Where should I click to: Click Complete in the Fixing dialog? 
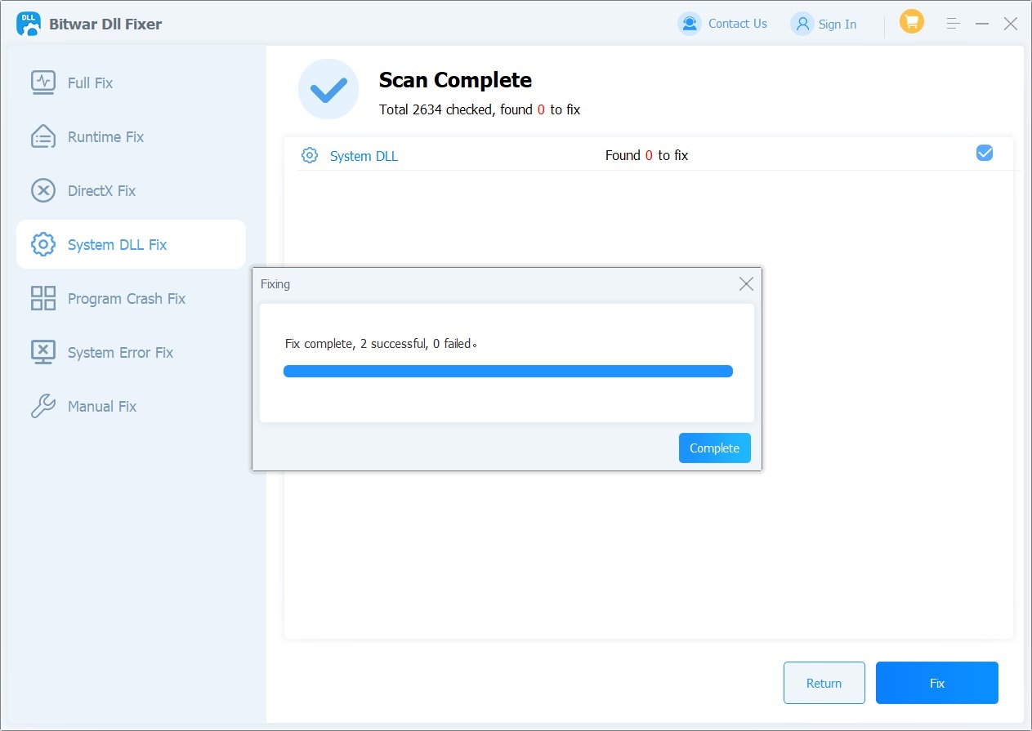(x=714, y=448)
